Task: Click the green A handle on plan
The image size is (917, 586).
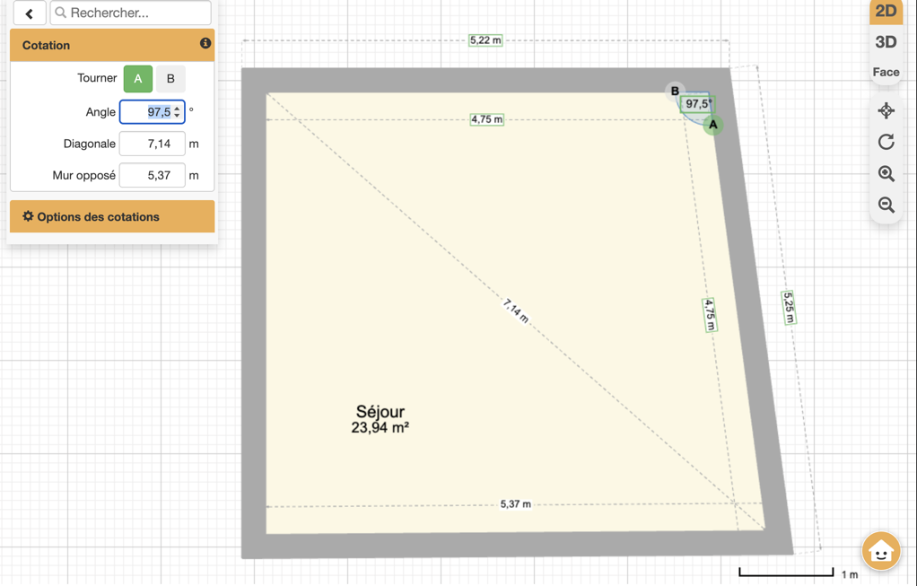Action: pyautogui.click(x=713, y=125)
